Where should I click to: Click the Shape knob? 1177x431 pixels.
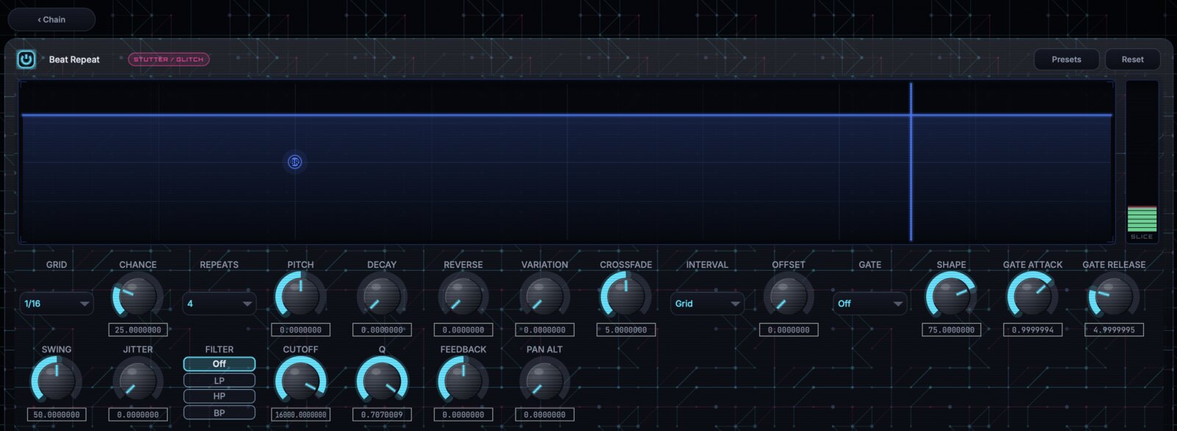click(x=951, y=296)
